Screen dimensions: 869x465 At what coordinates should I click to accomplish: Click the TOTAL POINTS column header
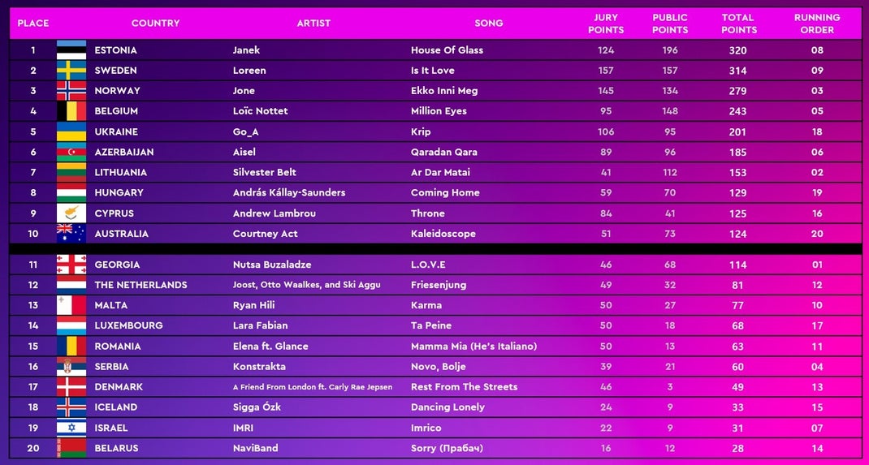point(738,24)
